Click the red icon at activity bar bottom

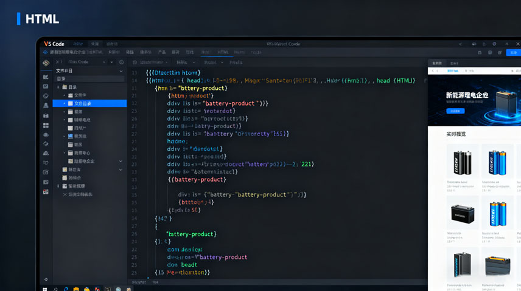click(x=46, y=192)
